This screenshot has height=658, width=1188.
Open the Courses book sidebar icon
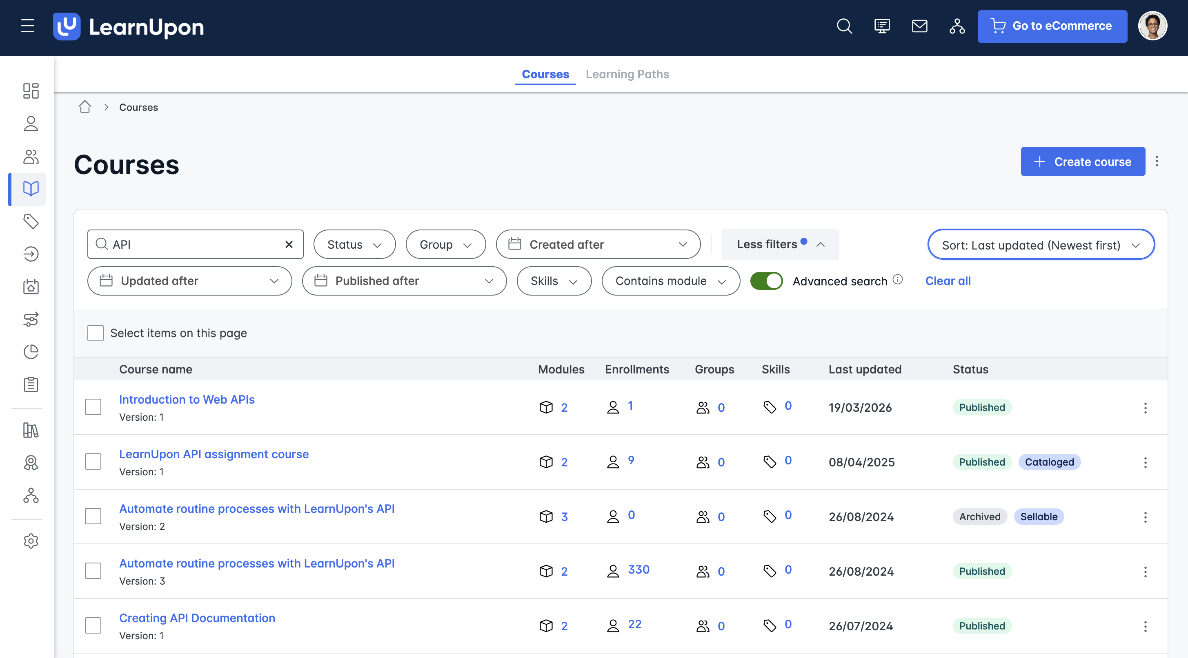point(31,189)
